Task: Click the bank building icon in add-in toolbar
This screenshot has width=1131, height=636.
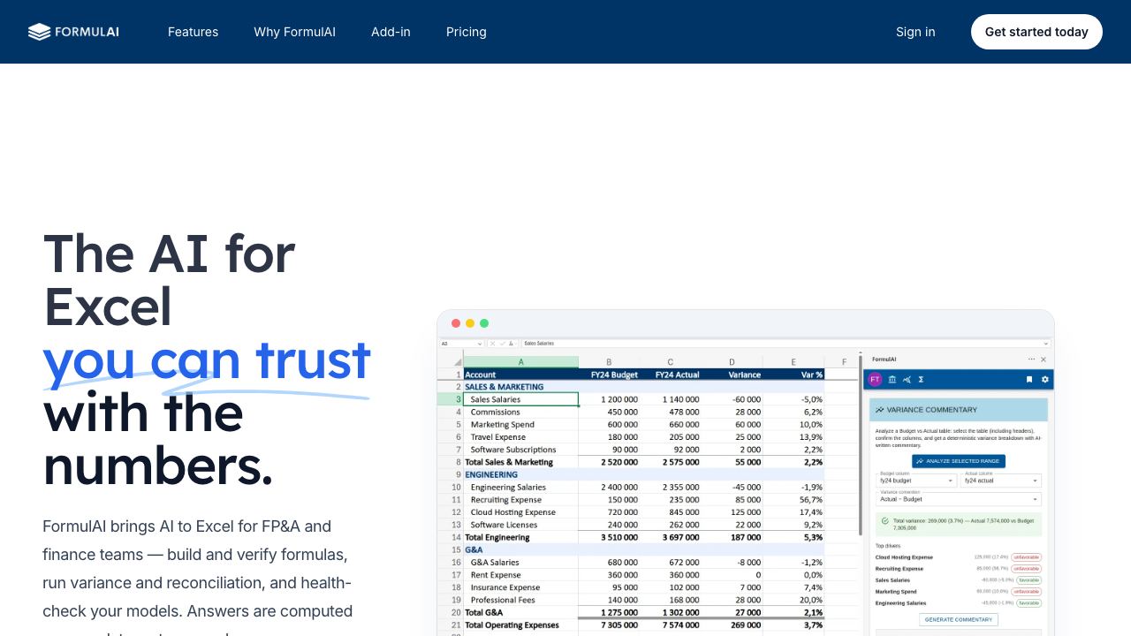Action: (x=892, y=379)
